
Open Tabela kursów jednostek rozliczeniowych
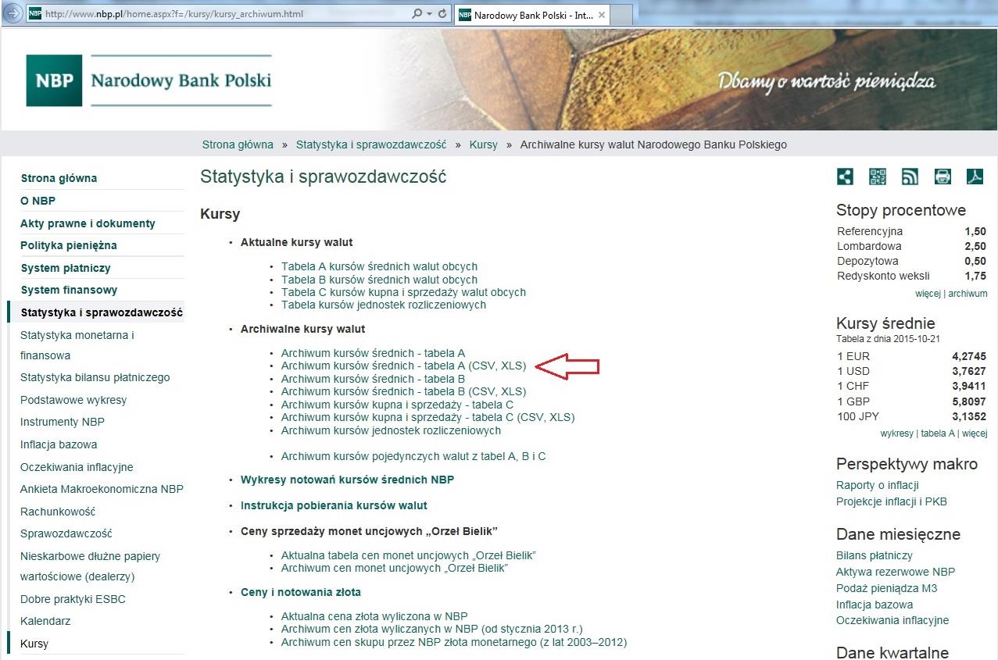384,305
